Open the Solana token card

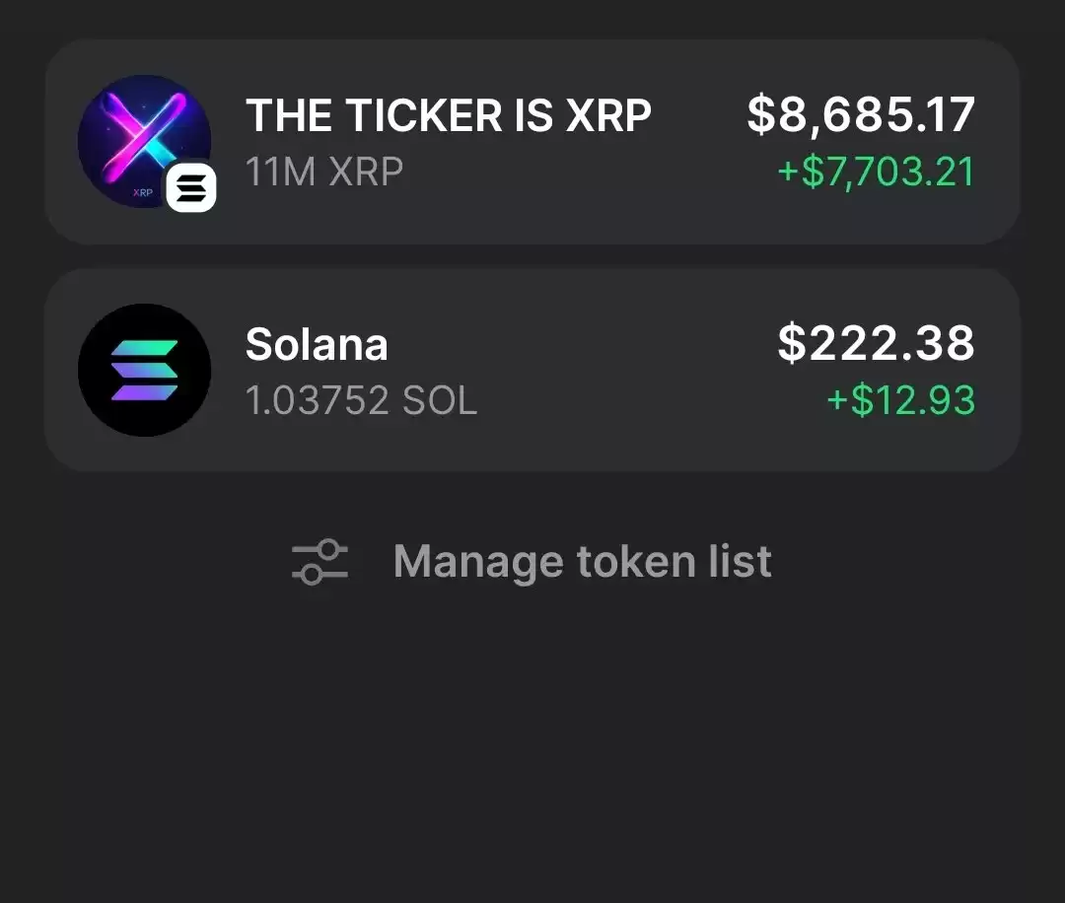click(x=532, y=370)
